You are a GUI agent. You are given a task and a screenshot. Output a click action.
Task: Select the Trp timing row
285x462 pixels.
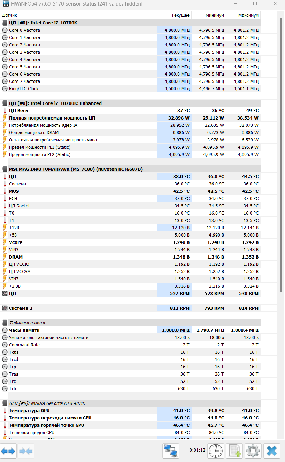coord(130,367)
